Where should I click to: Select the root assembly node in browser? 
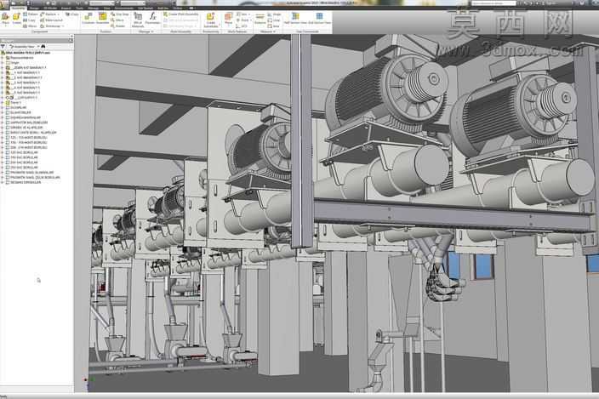pyautogui.click(x=26, y=53)
